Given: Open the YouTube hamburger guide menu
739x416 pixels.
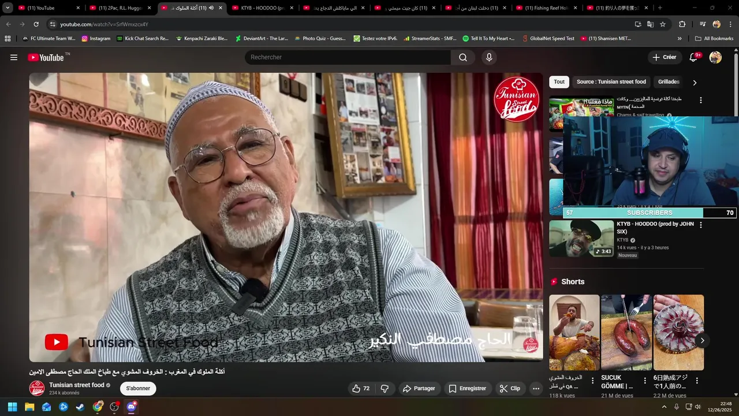Looking at the screenshot, I should pos(14,57).
